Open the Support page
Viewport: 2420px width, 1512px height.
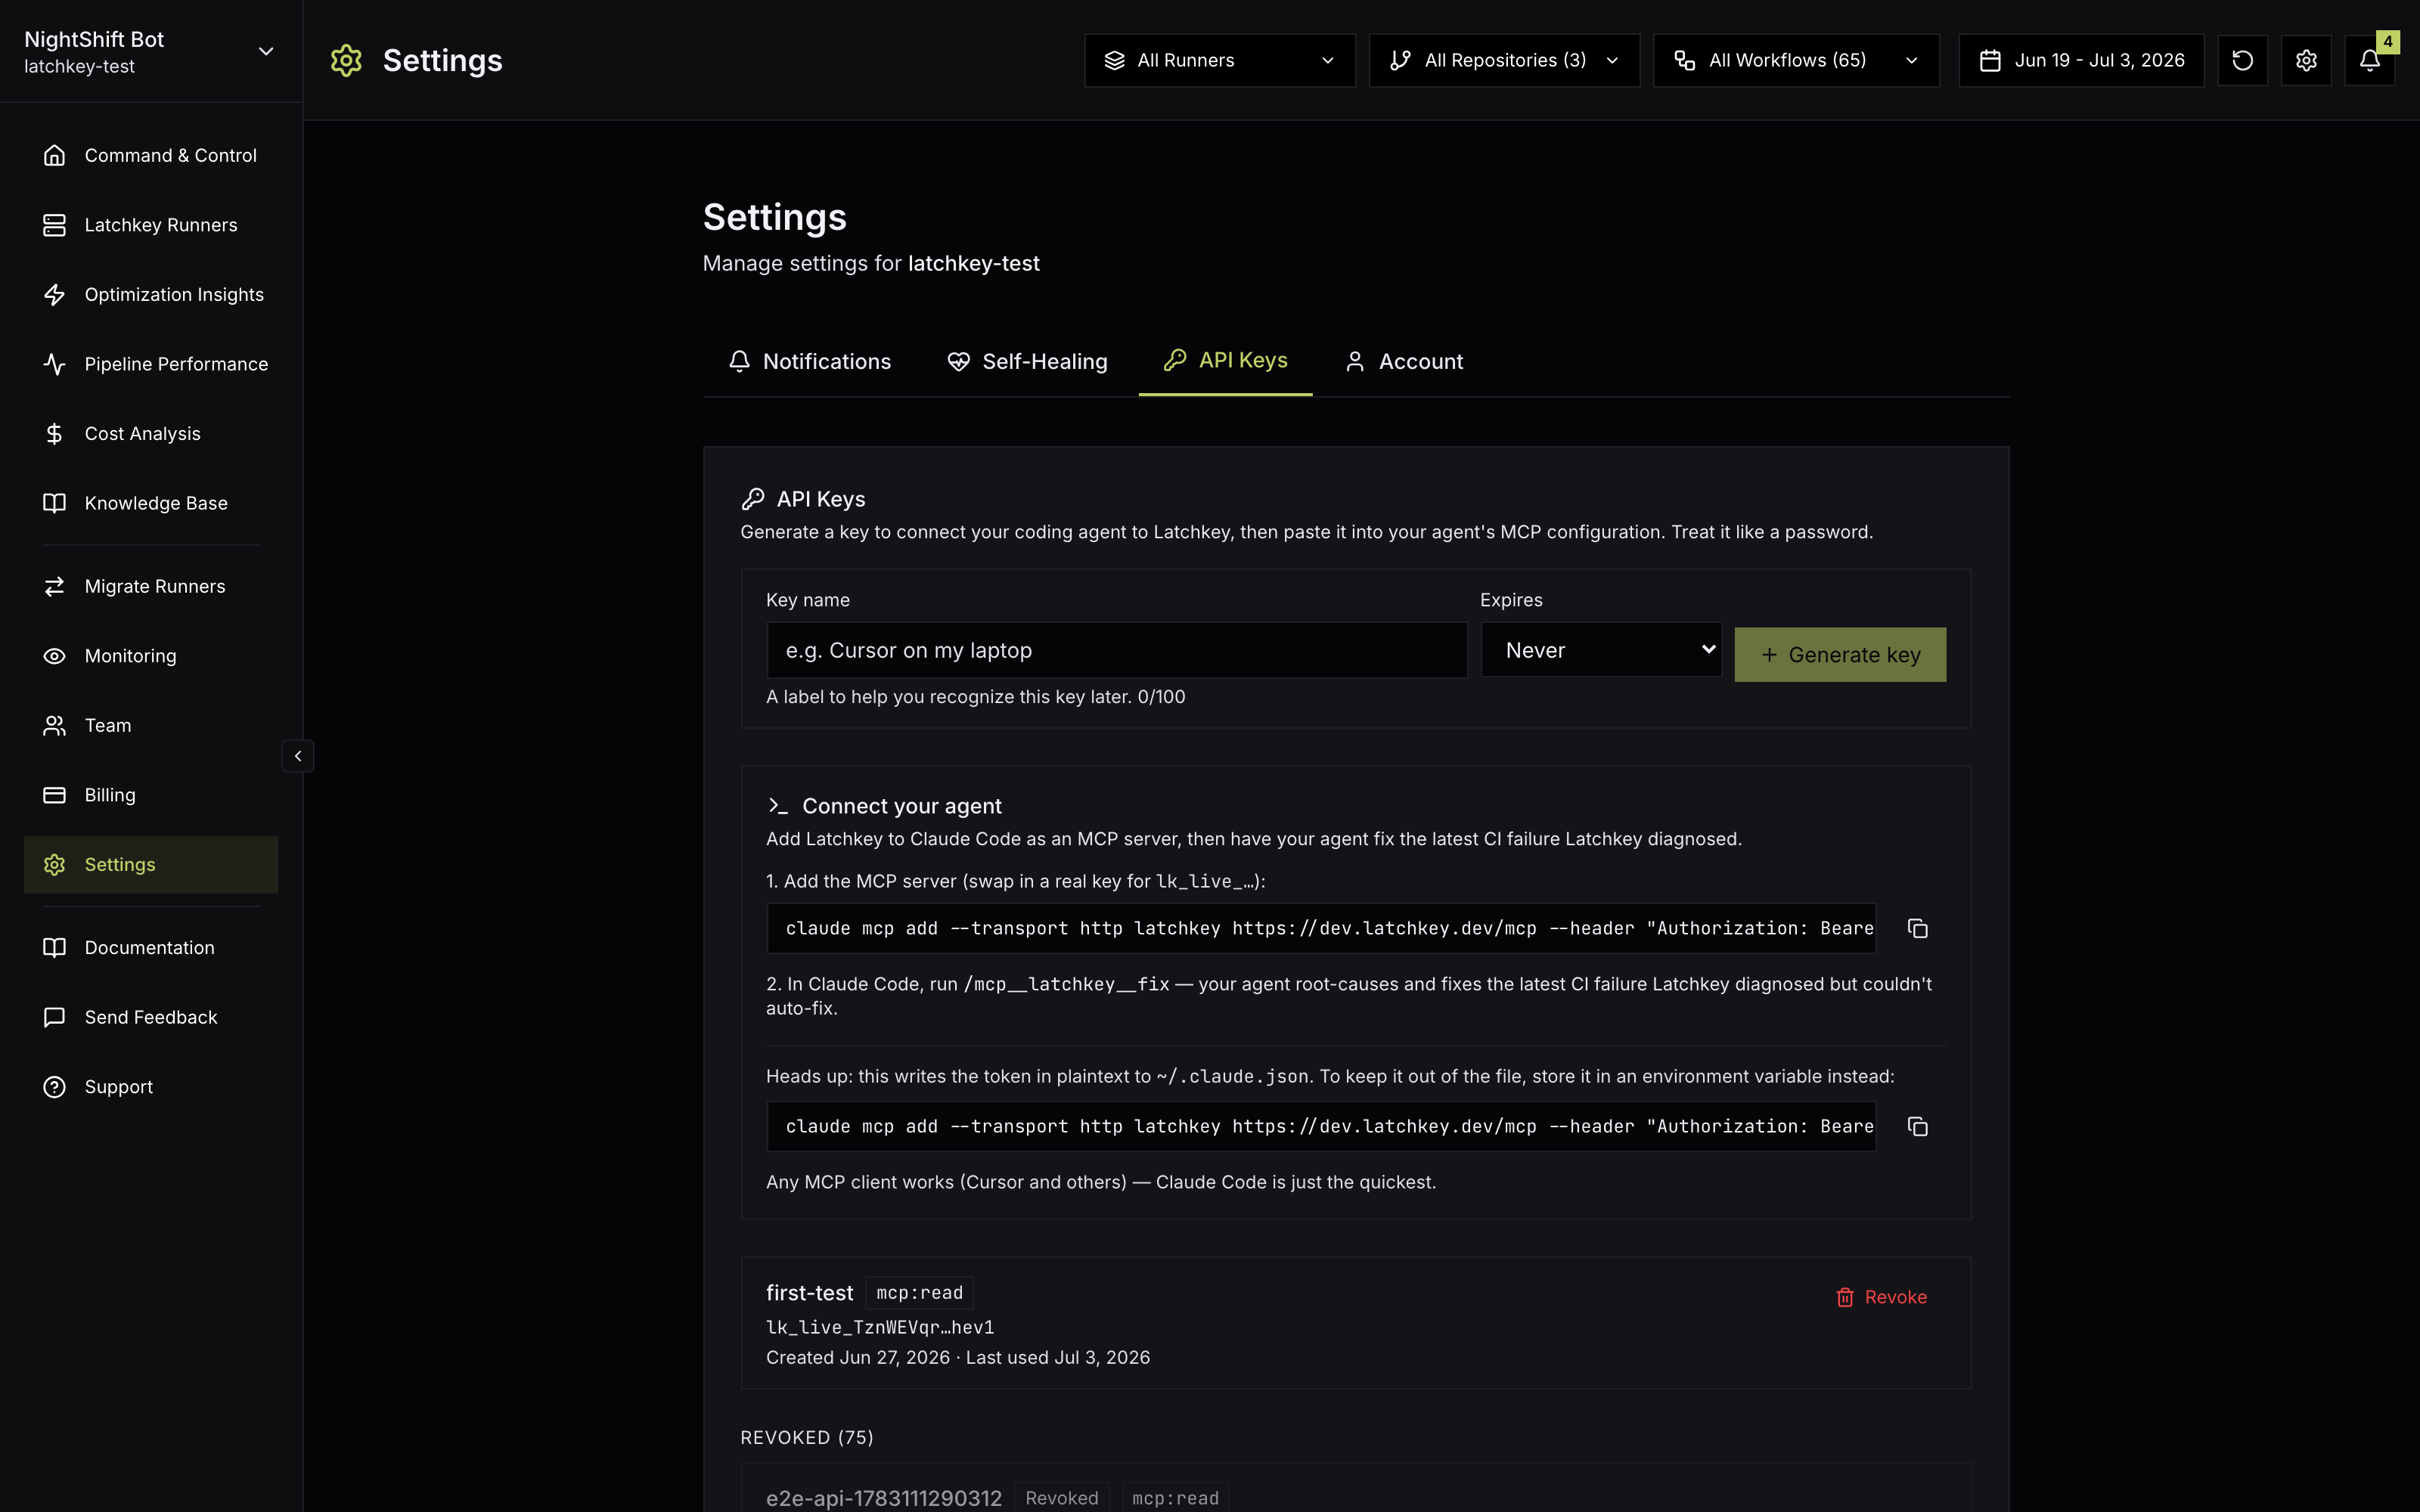point(151,1086)
